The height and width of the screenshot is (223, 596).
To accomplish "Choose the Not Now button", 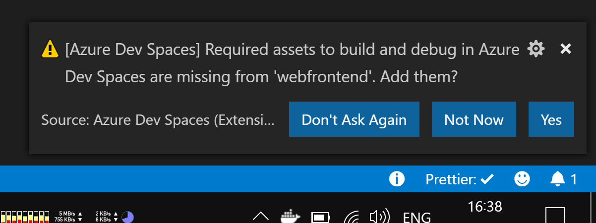I will click(474, 119).
